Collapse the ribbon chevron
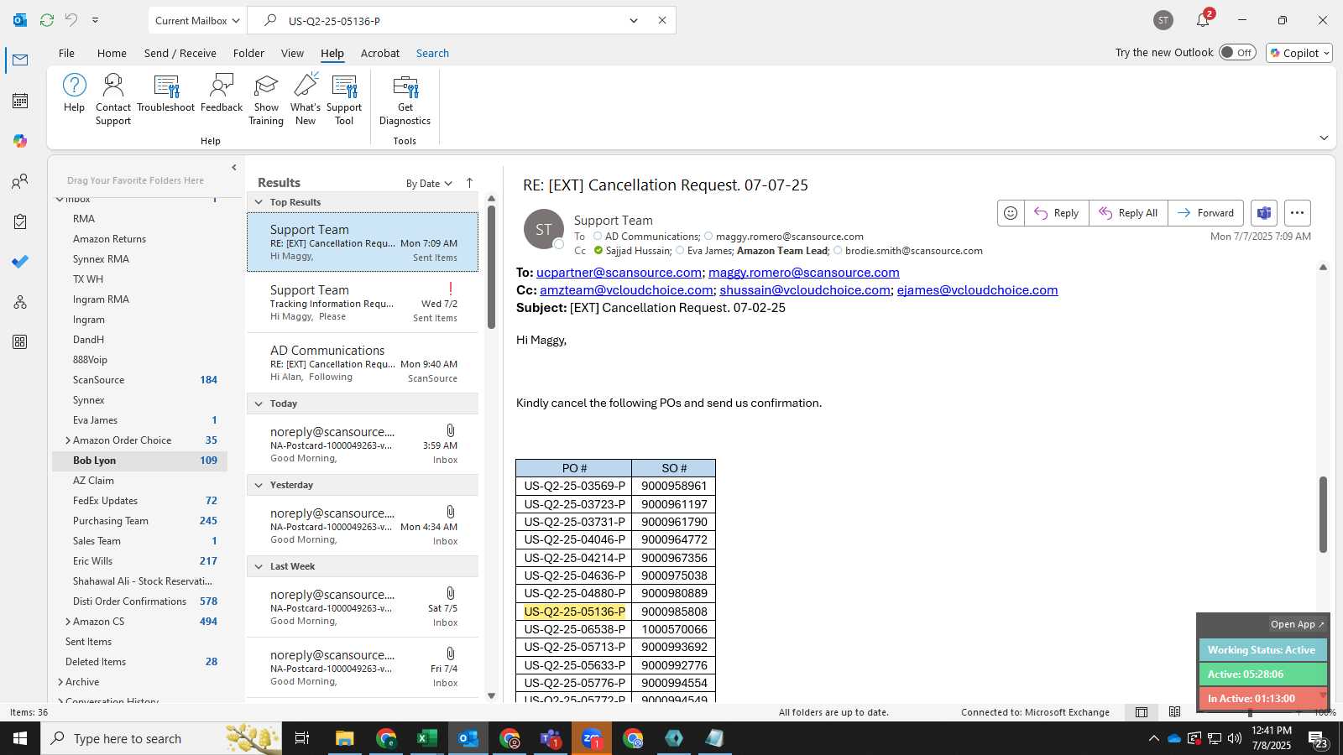Image resolution: width=1343 pixels, height=755 pixels. (1324, 138)
